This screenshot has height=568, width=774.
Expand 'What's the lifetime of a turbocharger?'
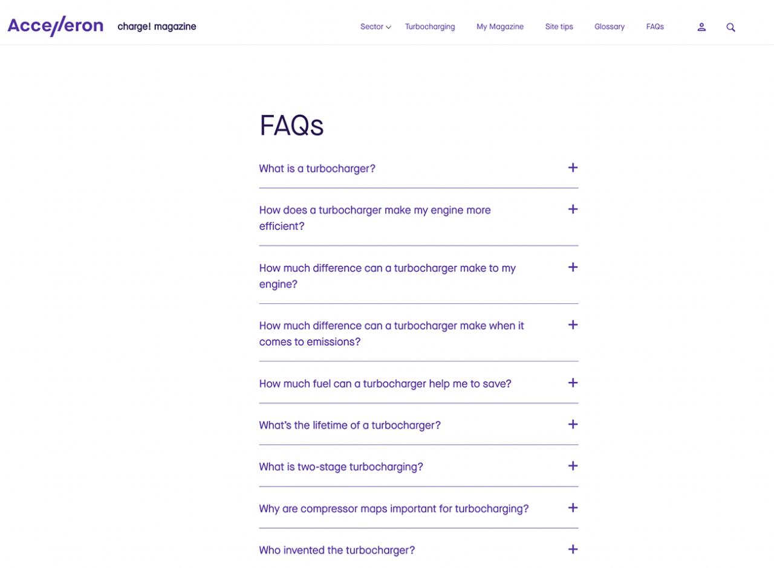pyautogui.click(x=350, y=425)
